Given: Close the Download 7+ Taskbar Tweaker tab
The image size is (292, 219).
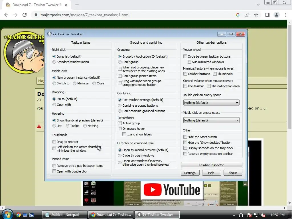Looking at the screenshot, I should click(x=66, y=5).
